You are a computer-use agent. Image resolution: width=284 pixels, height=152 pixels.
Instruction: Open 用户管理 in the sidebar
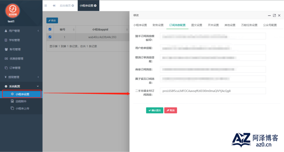(21, 31)
